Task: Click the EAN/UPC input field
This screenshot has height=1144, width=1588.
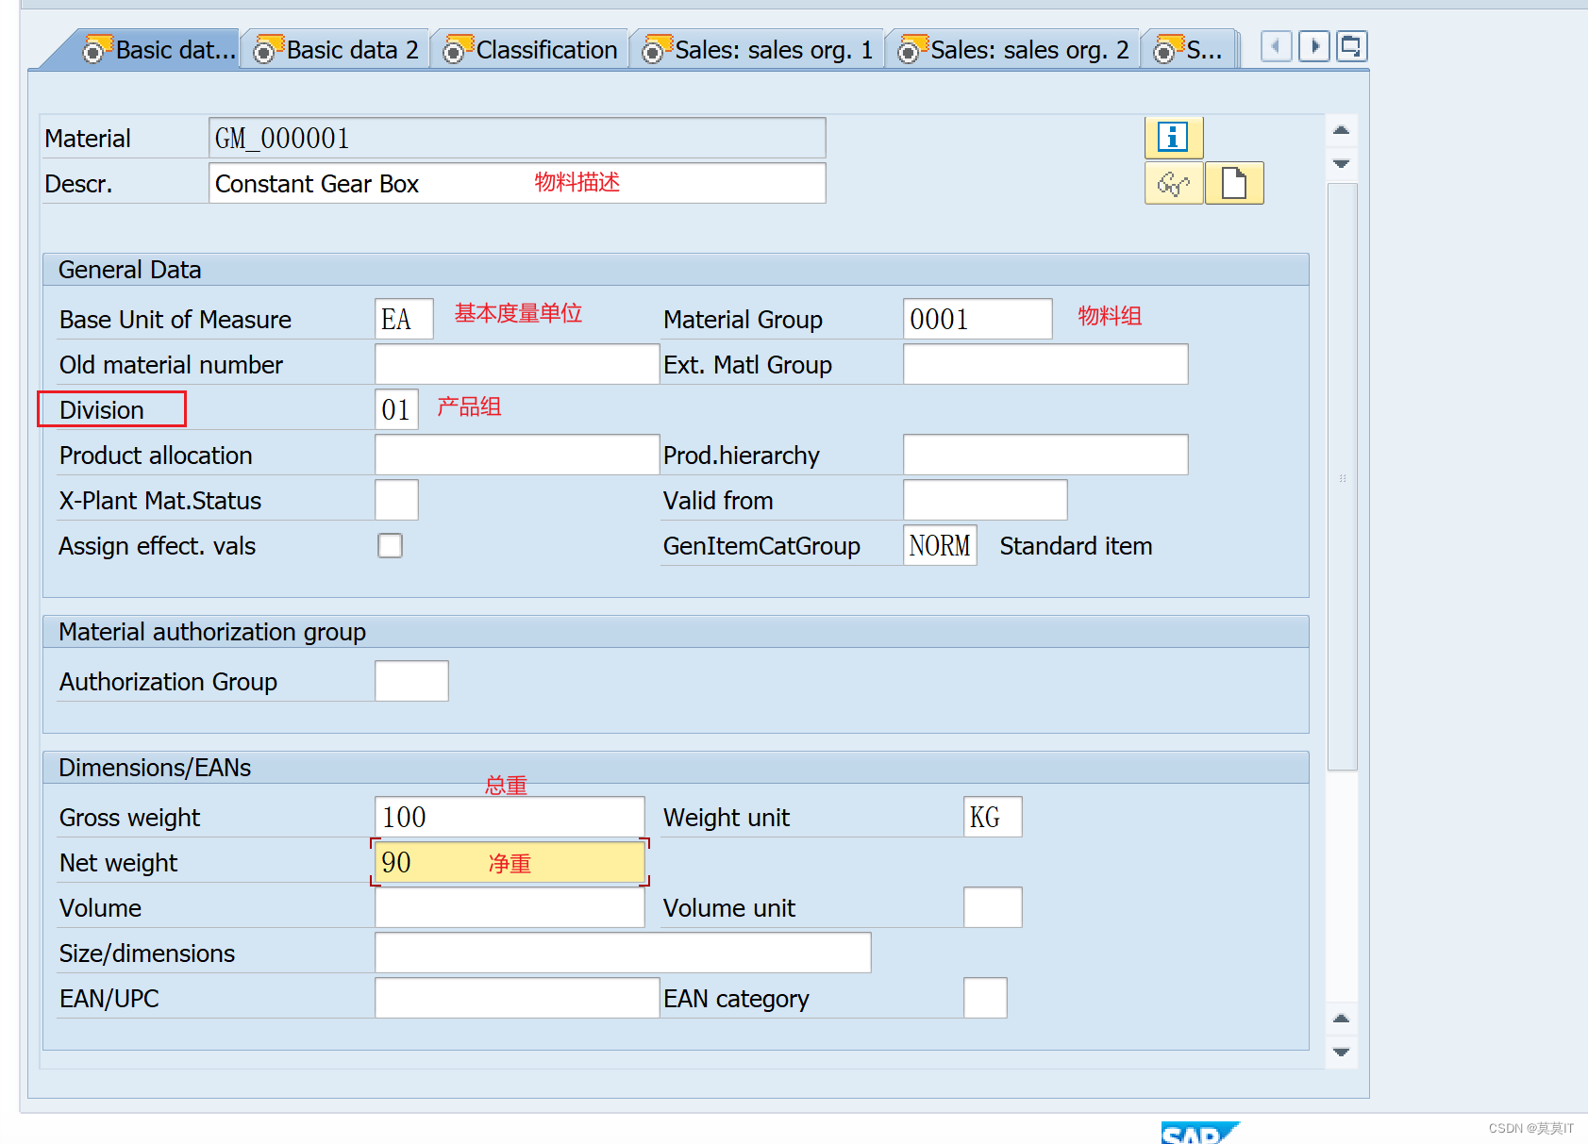Action: click(517, 998)
